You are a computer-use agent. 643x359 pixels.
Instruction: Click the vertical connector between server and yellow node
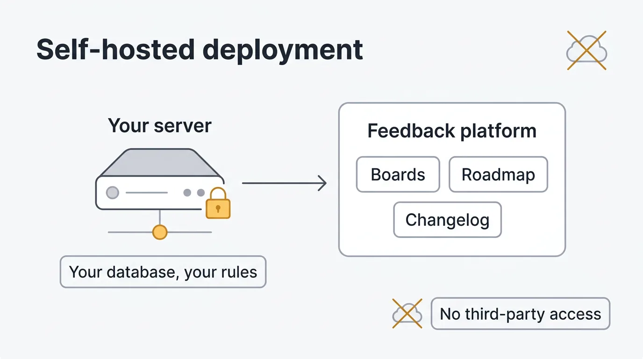160,217
